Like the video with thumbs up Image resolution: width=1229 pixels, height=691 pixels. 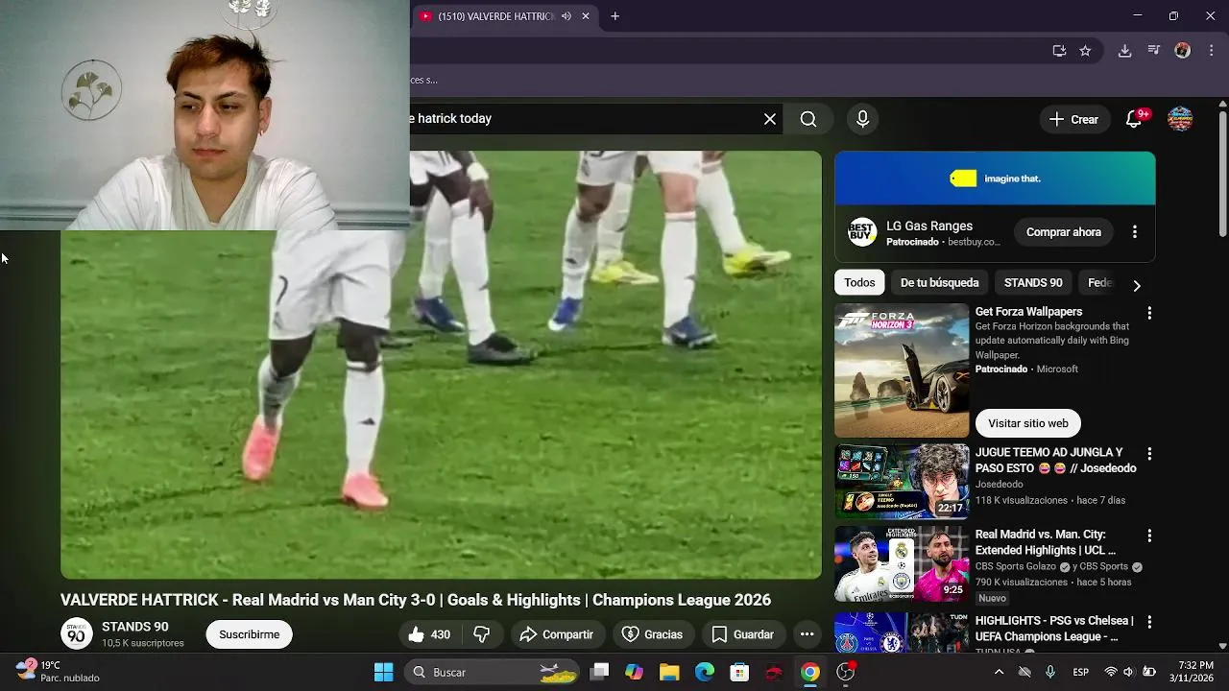click(428, 634)
